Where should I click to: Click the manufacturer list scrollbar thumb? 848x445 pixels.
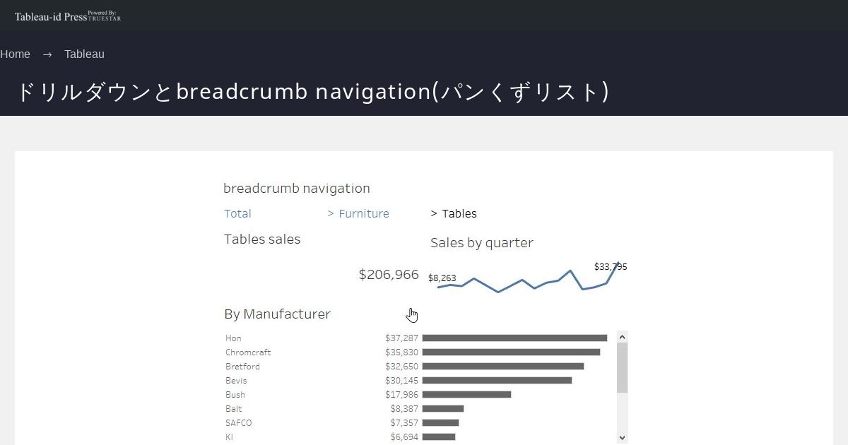click(622, 367)
